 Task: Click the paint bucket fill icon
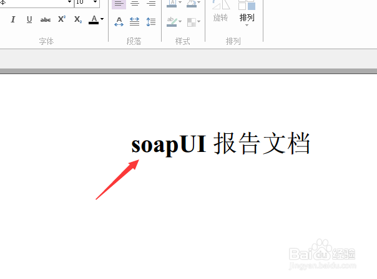click(x=192, y=3)
